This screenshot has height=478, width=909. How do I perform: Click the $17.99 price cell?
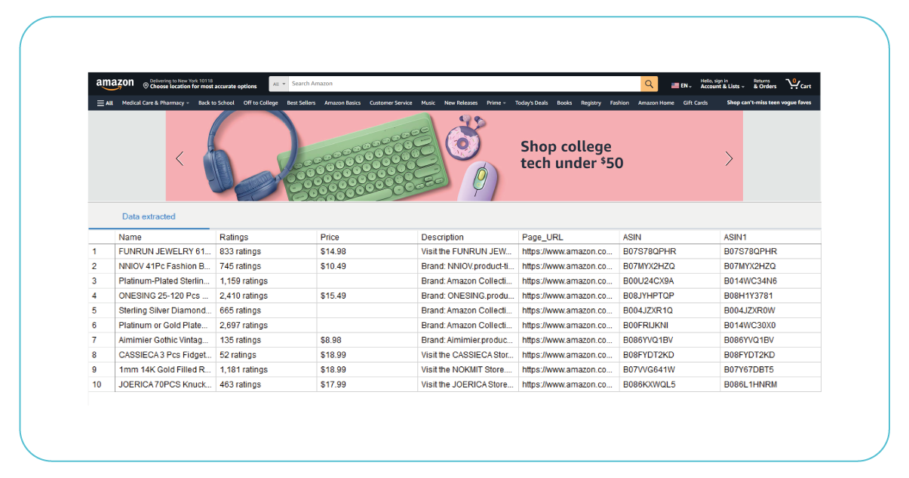[x=367, y=385]
